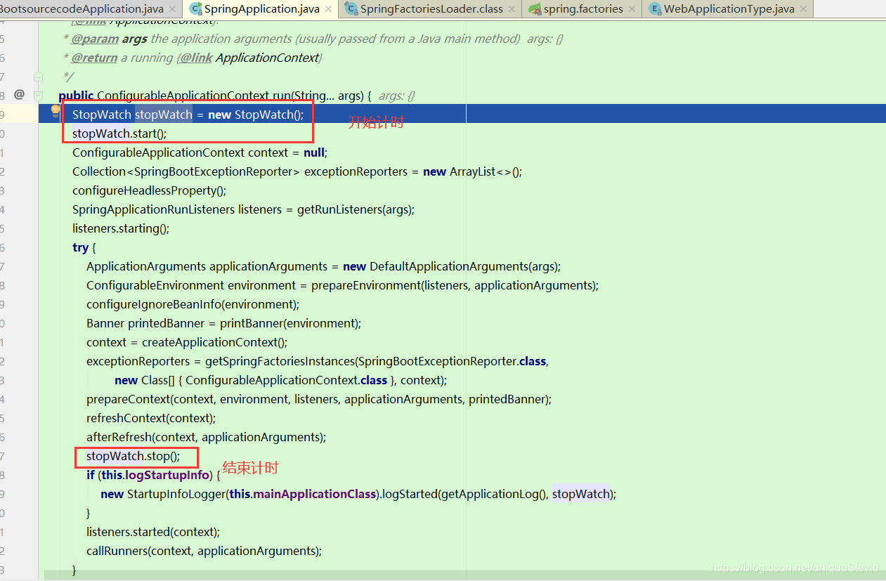Select the SpringApplication.java tab
886x581 pixels.
point(261,9)
